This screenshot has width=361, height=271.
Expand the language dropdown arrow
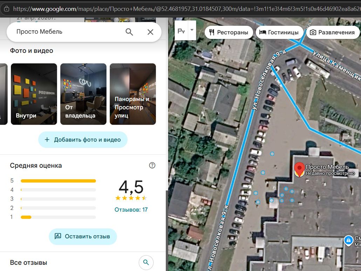click(192, 30)
